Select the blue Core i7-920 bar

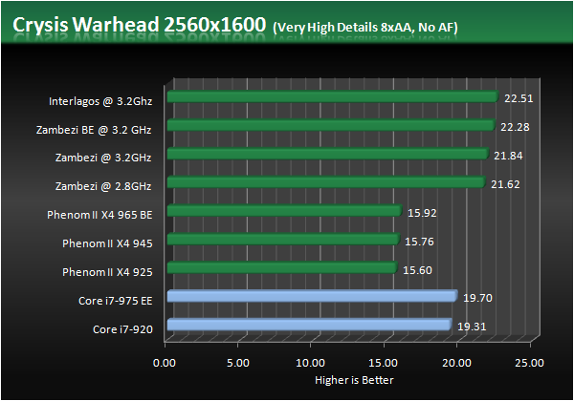(x=309, y=325)
